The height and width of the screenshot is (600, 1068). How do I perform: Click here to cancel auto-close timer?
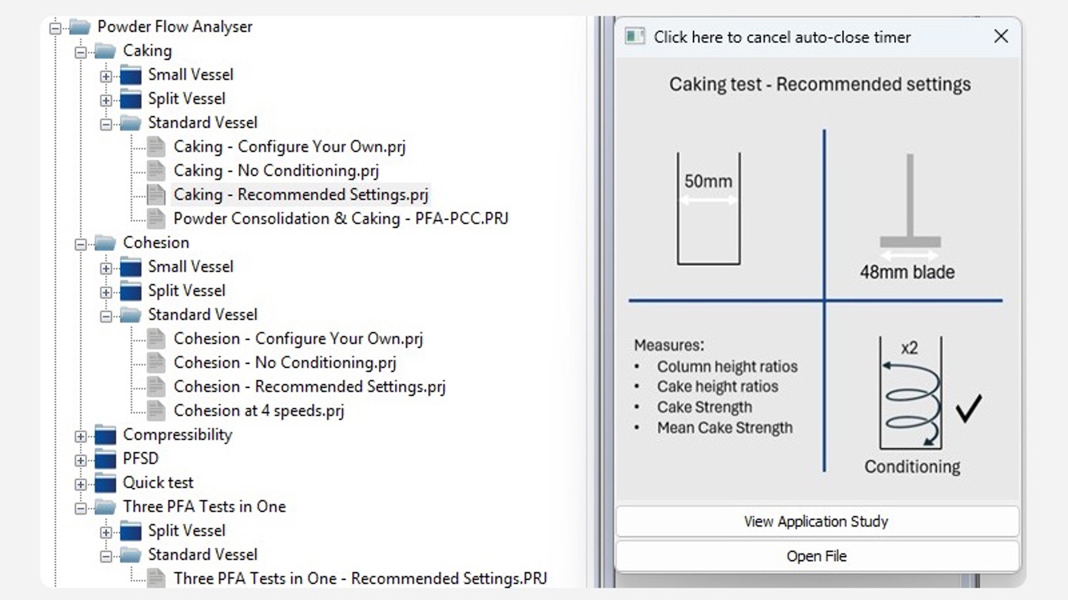pyautogui.click(x=782, y=37)
